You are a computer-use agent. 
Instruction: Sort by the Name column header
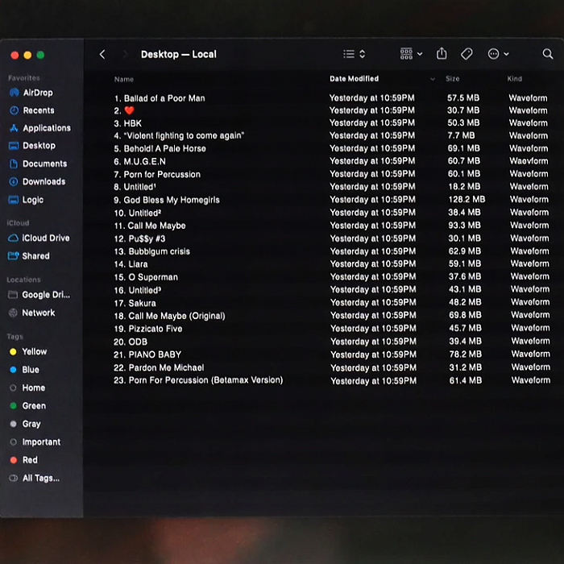tap(124, 79)
